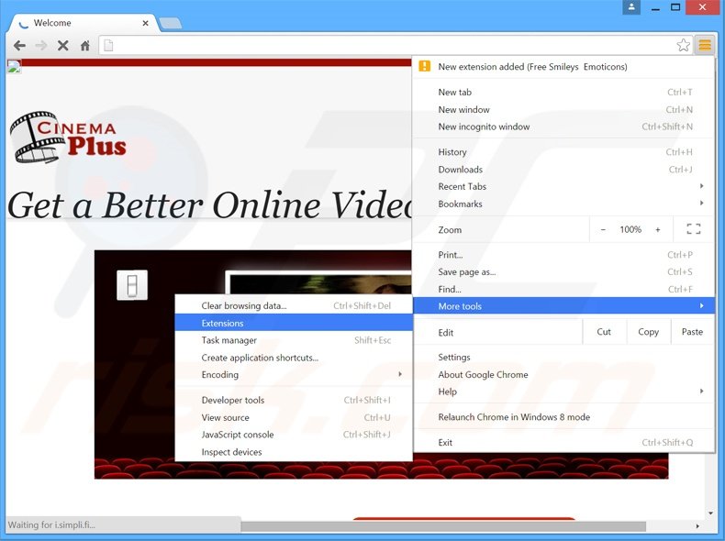Image resolution: width=725 pixels, height=541 pixels.
Task: Click the 100% zoom value
Action: pos(630,229)
